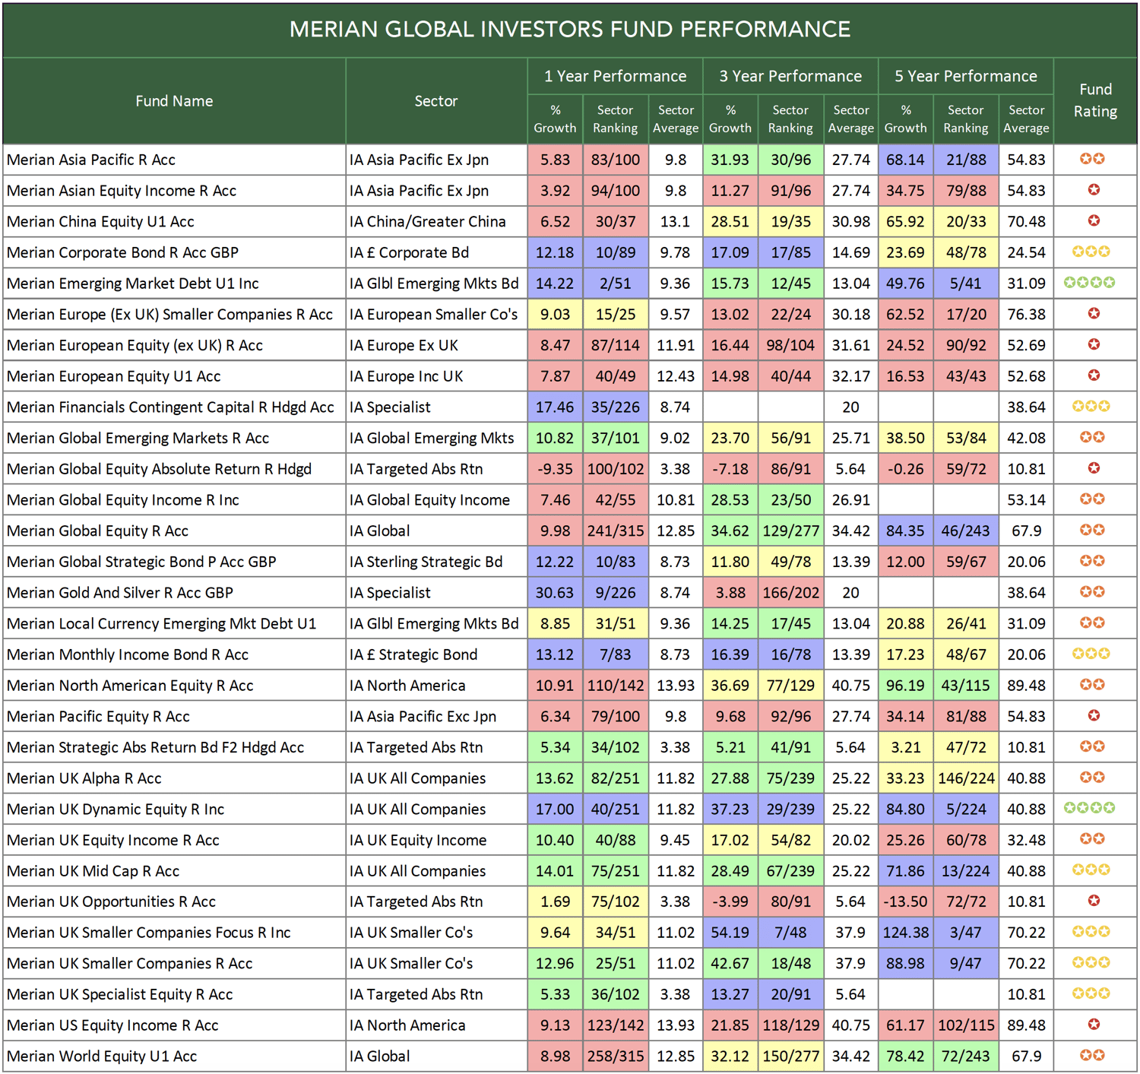Select the star rating icon for Merian Asia Pacific R Acc
1140x1074 pixels.
coord(1094,160)
